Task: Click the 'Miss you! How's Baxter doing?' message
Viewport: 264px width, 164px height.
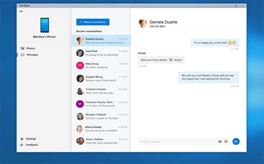Action: tap(161, 60)
